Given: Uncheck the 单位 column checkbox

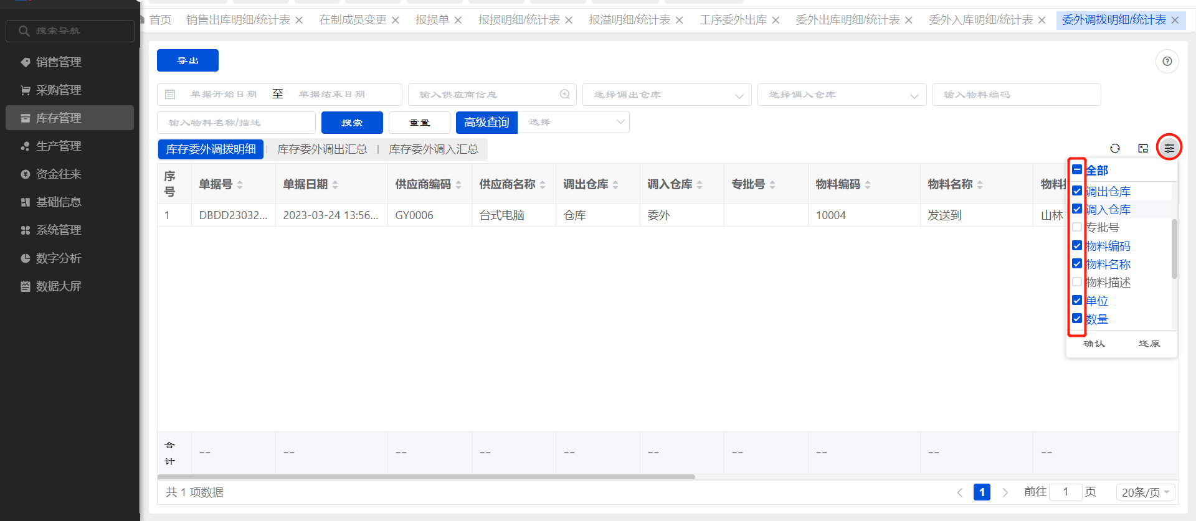Looking at the screenshot, I should tap(1077, 301).
